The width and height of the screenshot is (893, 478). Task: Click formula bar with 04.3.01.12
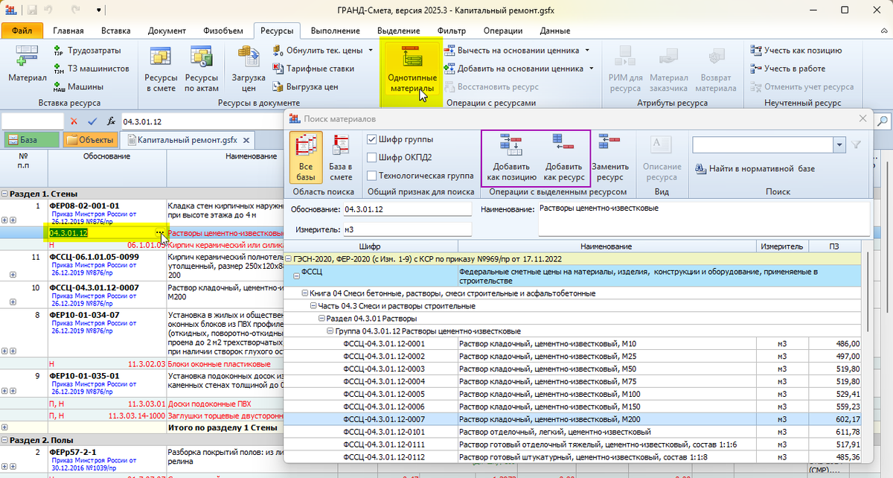(x=202, y=121)
